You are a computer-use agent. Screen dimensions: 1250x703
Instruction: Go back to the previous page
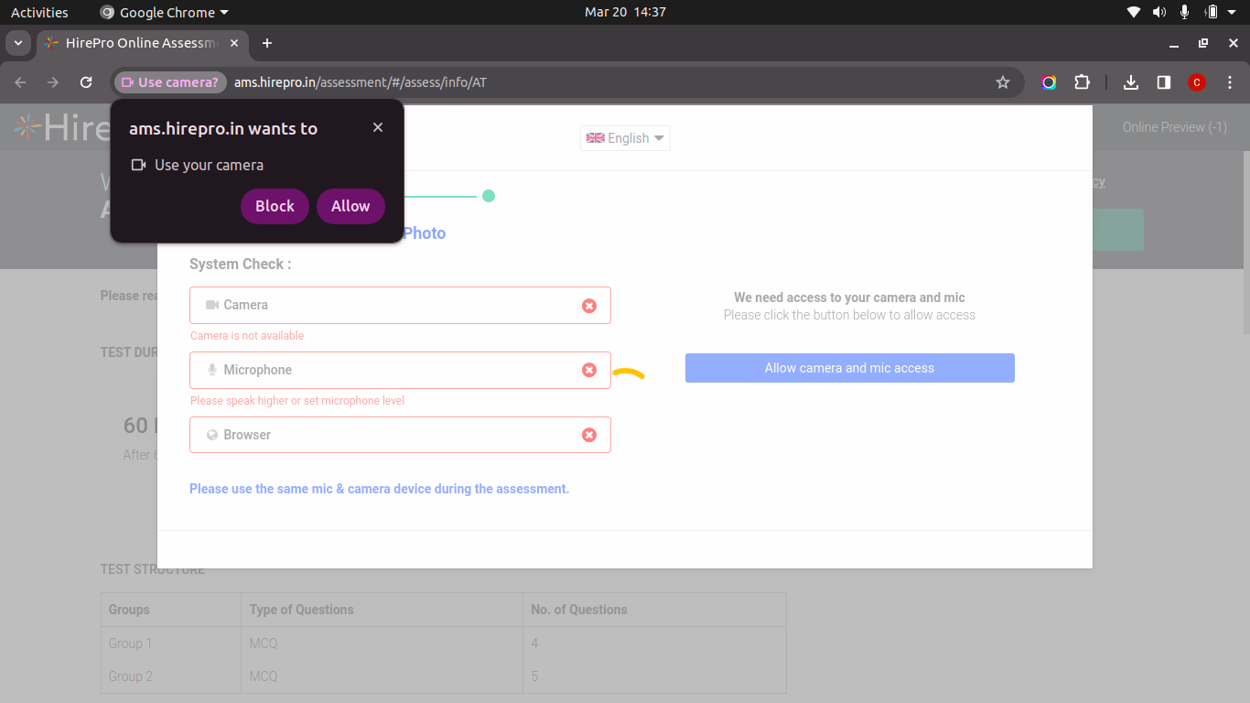[20, 82]
